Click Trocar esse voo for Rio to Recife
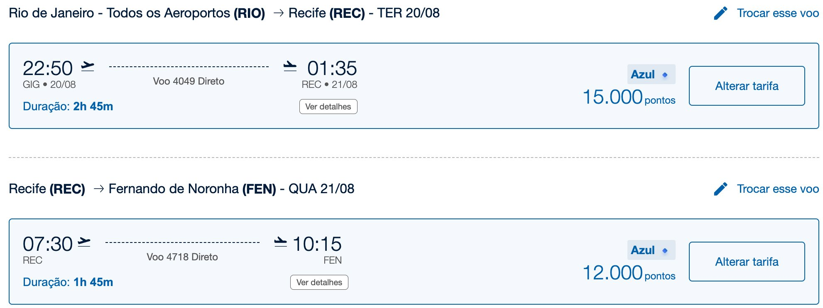823x308 pixels. [778, 13]
